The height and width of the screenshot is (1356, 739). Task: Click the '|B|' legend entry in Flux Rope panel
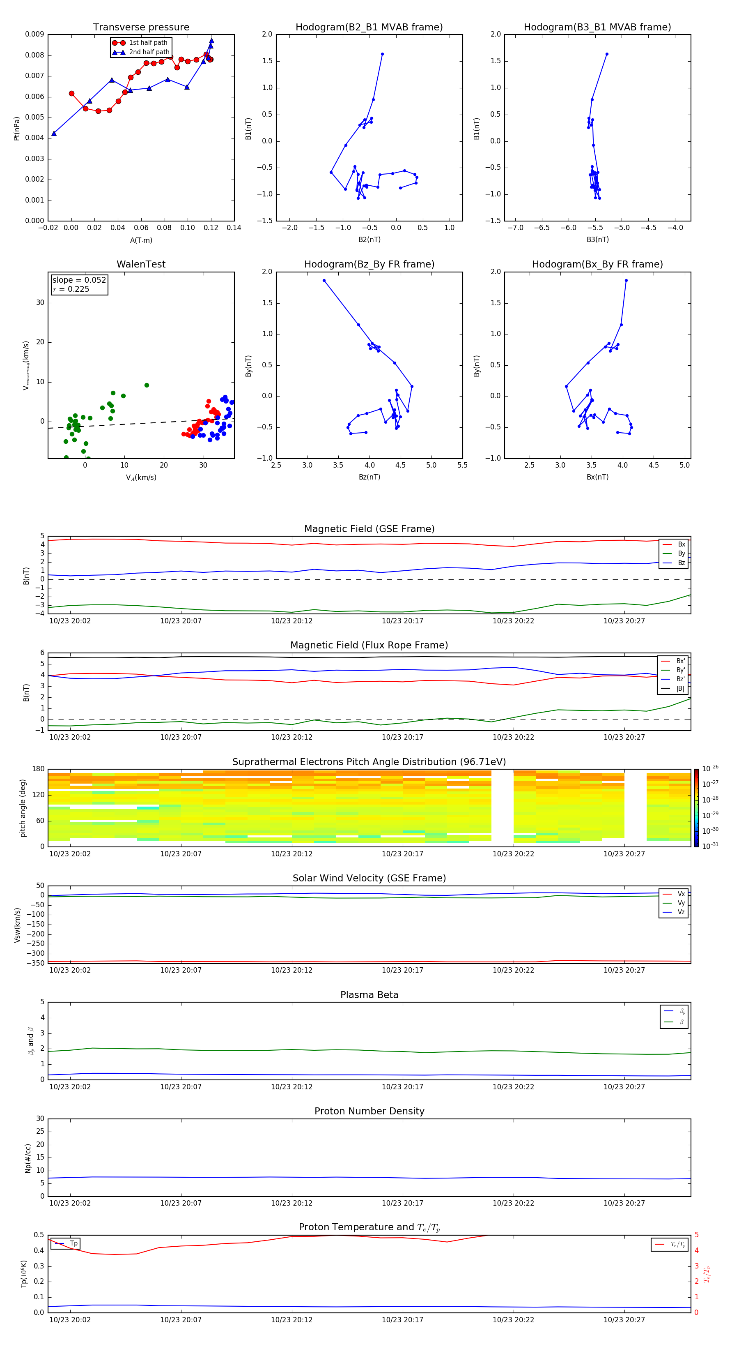(x=673, y=689)
